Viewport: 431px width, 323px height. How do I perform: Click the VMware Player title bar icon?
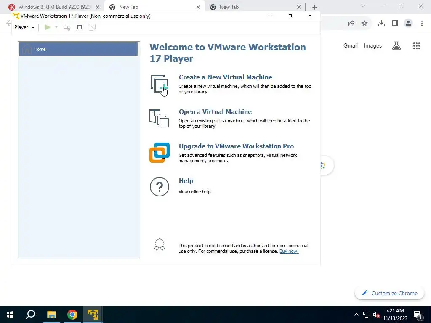(x=16, y=16)
